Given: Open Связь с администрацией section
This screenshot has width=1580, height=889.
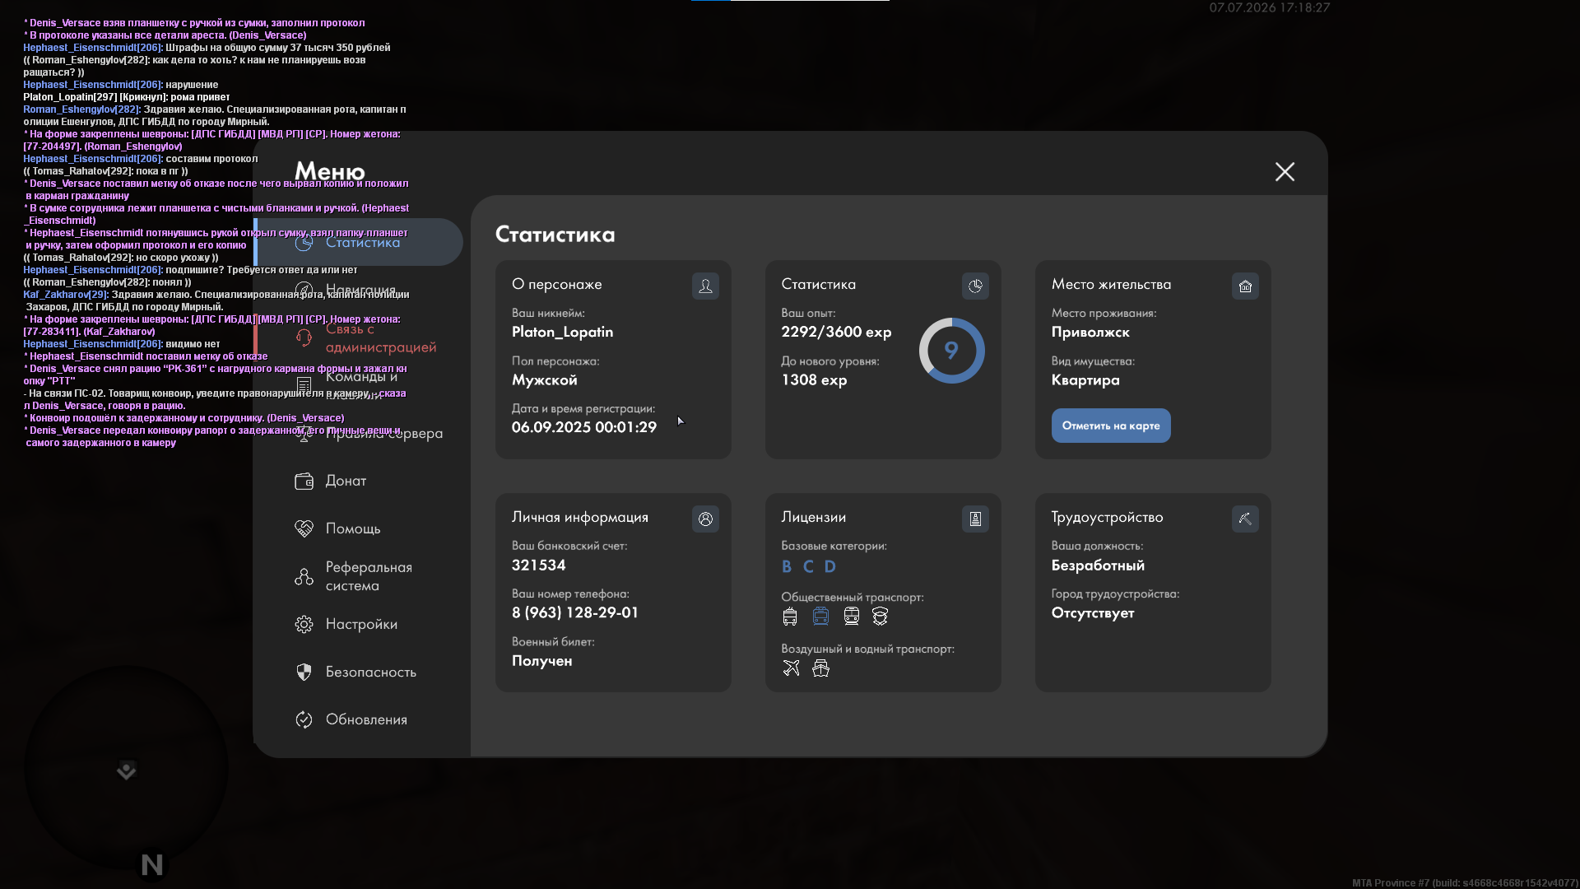Looking at the screenshot, I should click(x=359, y=337).
